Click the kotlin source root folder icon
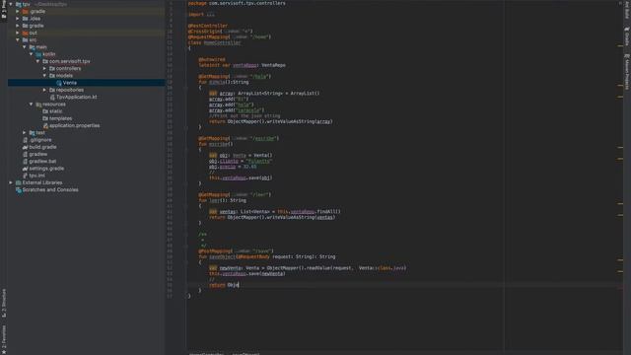Screen dimensions: 631x355 pyautogui.click(x=38, y=54)
